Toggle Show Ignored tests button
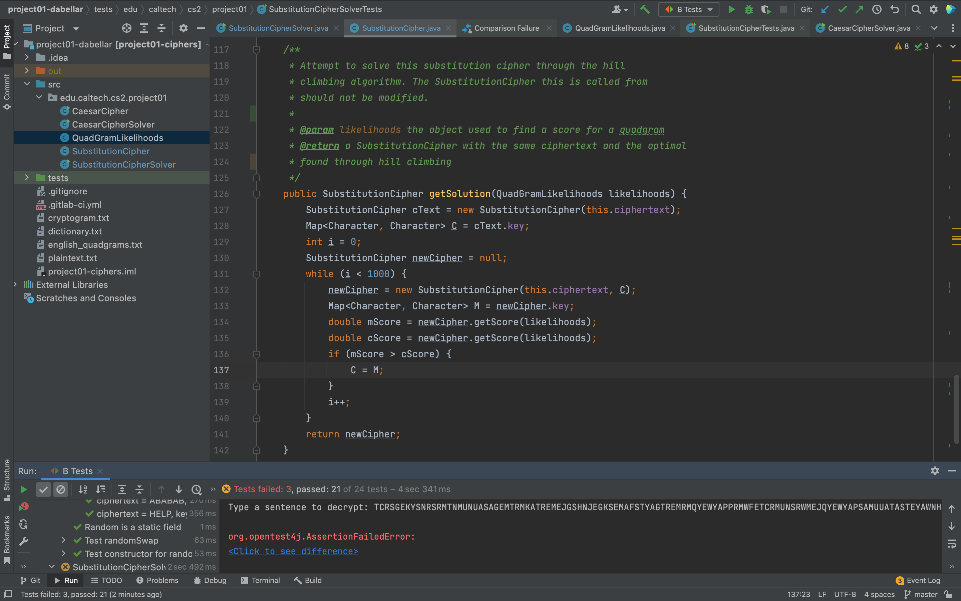Screen dimensions: 961x601 click(x=61, y=489)
